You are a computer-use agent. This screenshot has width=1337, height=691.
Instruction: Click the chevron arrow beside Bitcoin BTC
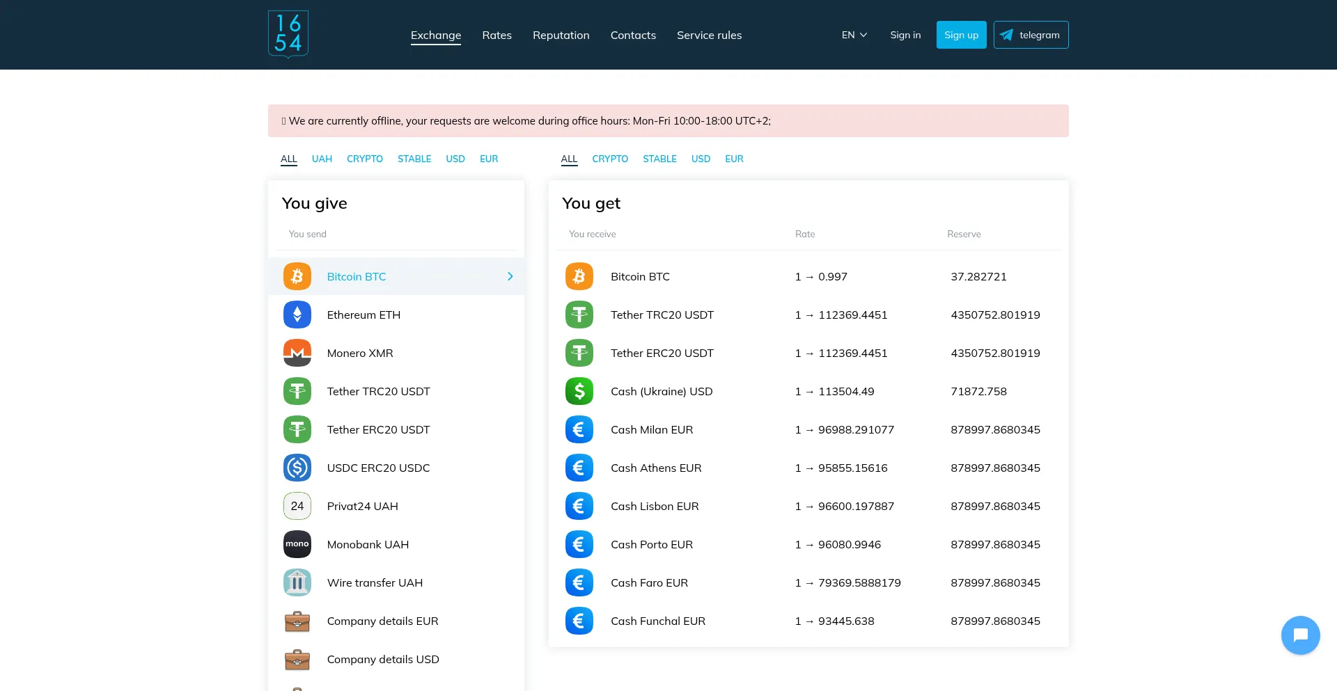(510, 276)
